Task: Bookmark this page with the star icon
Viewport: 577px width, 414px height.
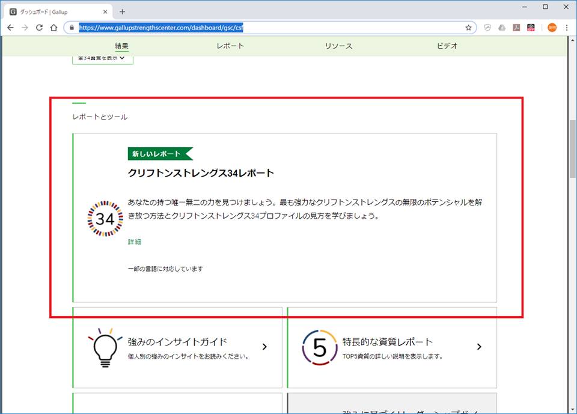Action: pos(468,28)
